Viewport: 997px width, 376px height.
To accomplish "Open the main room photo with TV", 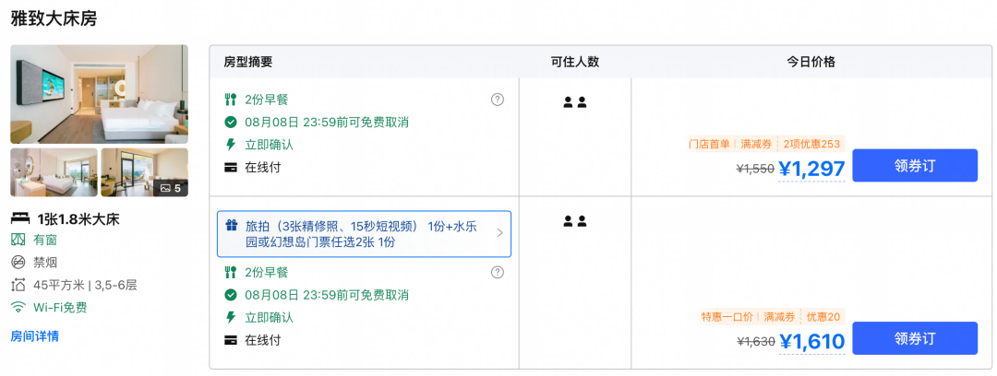I will (x=99, y=94).
